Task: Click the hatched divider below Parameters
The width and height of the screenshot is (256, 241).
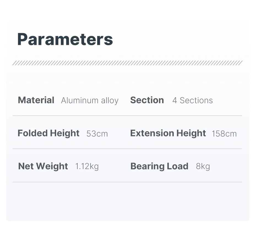Action: 127,63
